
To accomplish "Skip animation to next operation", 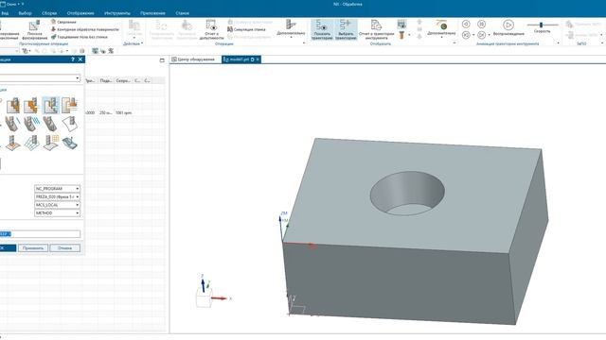I will 481,35.
